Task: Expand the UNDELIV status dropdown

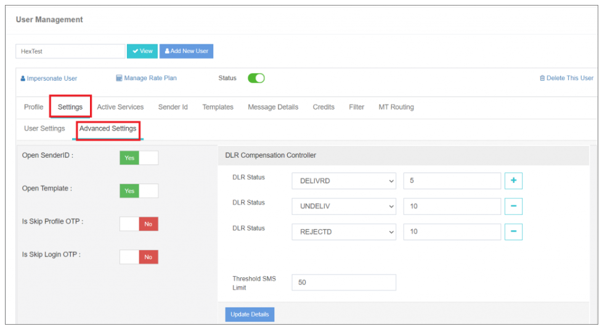Action: click(344, 206)
